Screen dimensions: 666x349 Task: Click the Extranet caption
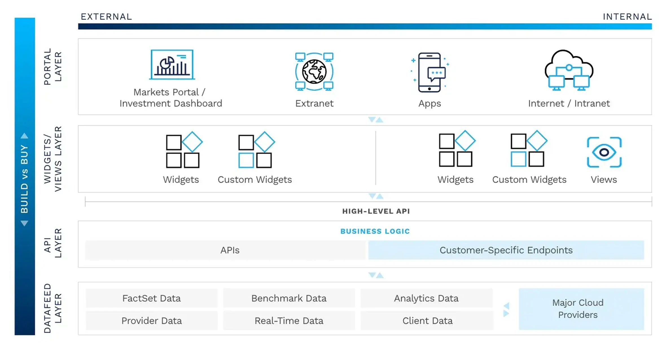[314, 103]
